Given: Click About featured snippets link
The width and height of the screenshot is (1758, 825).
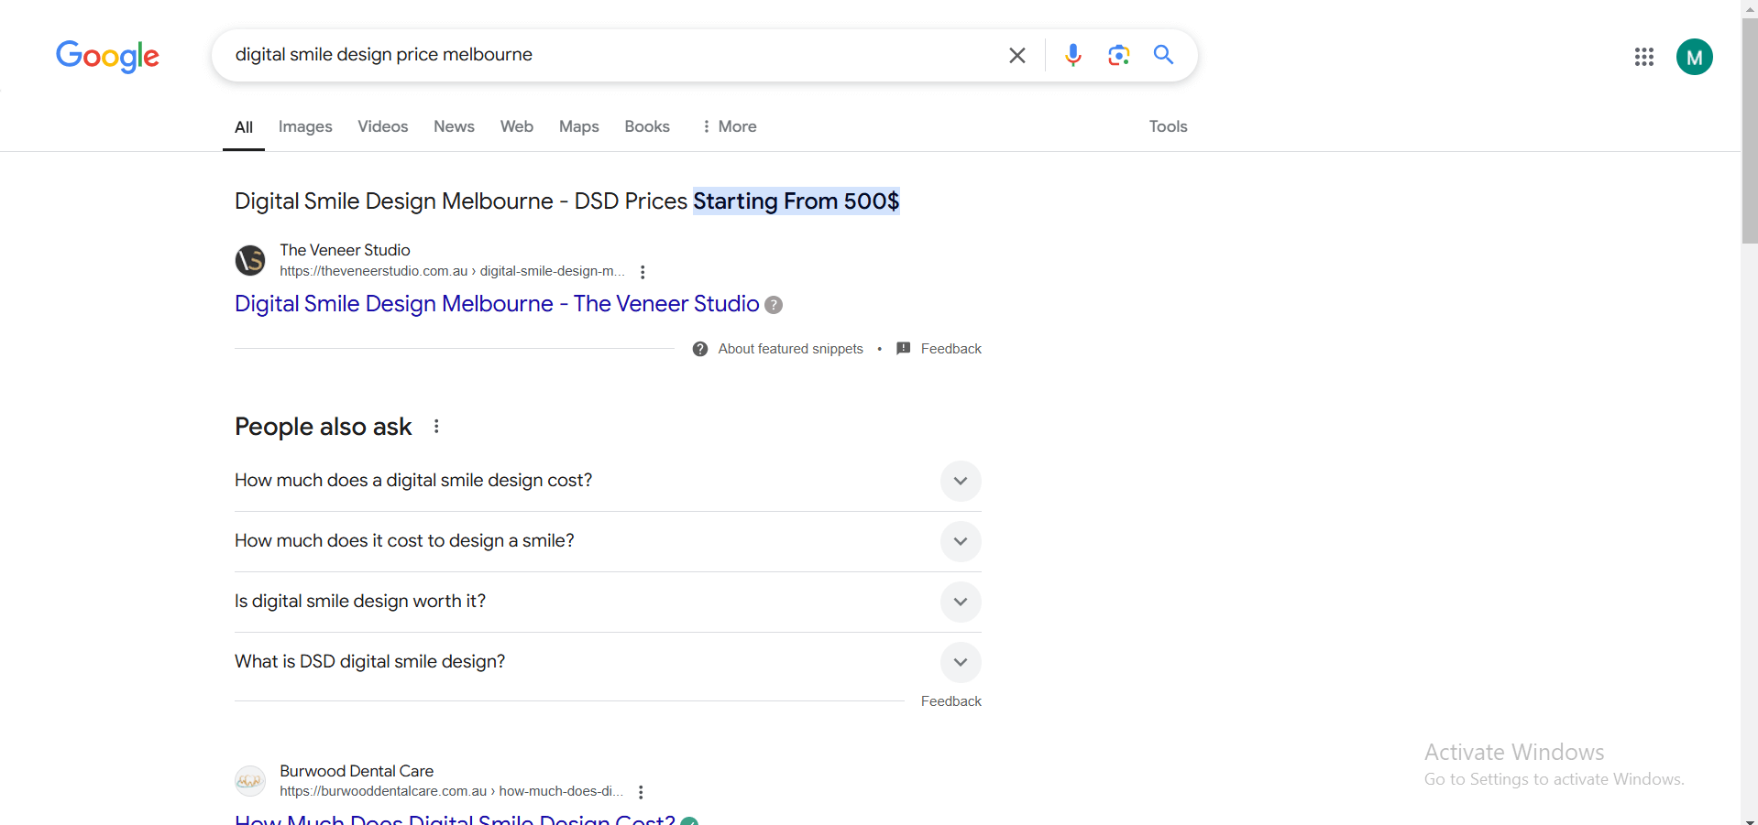Looking at the screenshot, I should pyautogui.click(x=790, y=349).
